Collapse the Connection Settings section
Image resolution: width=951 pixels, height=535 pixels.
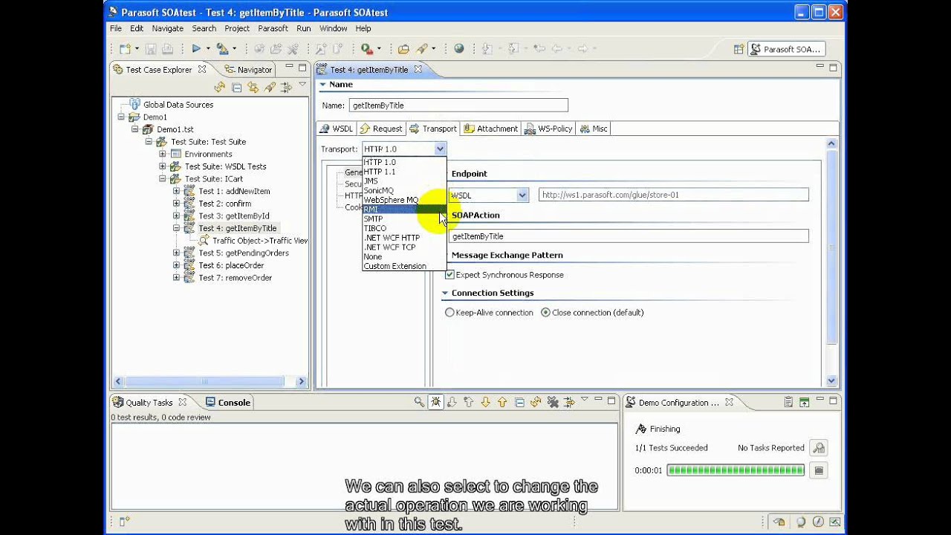point(445,293)
